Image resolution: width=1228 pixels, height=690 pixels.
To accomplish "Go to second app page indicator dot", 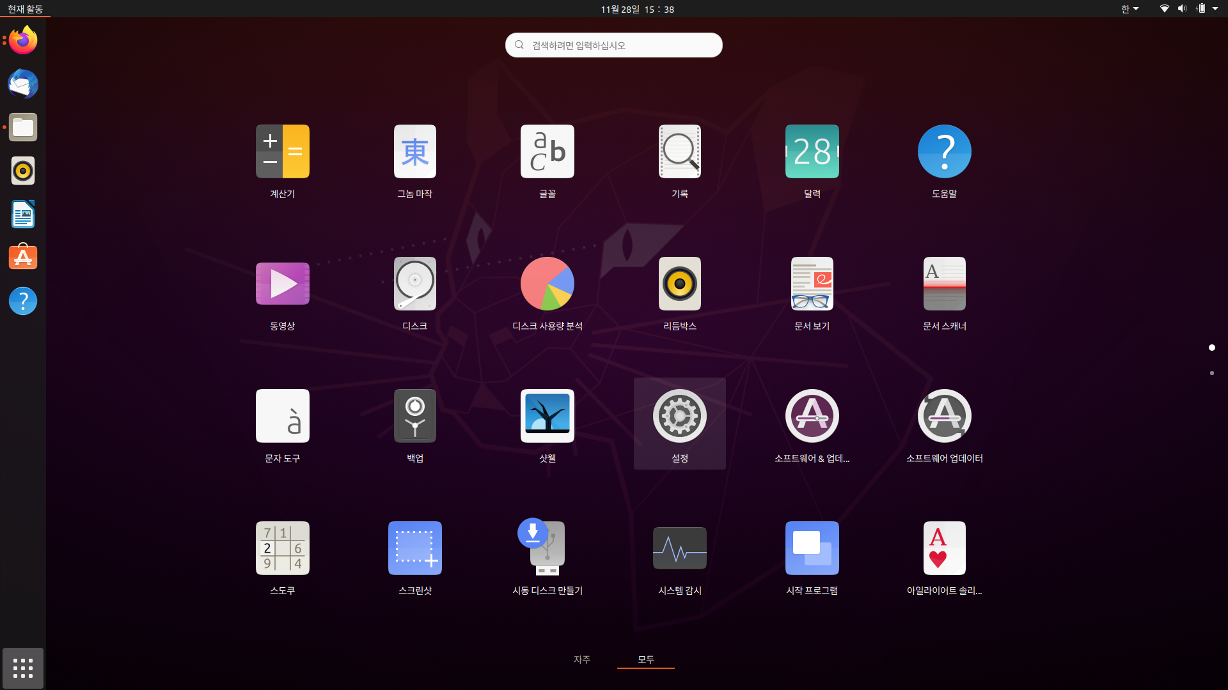I will (1211, 373).
